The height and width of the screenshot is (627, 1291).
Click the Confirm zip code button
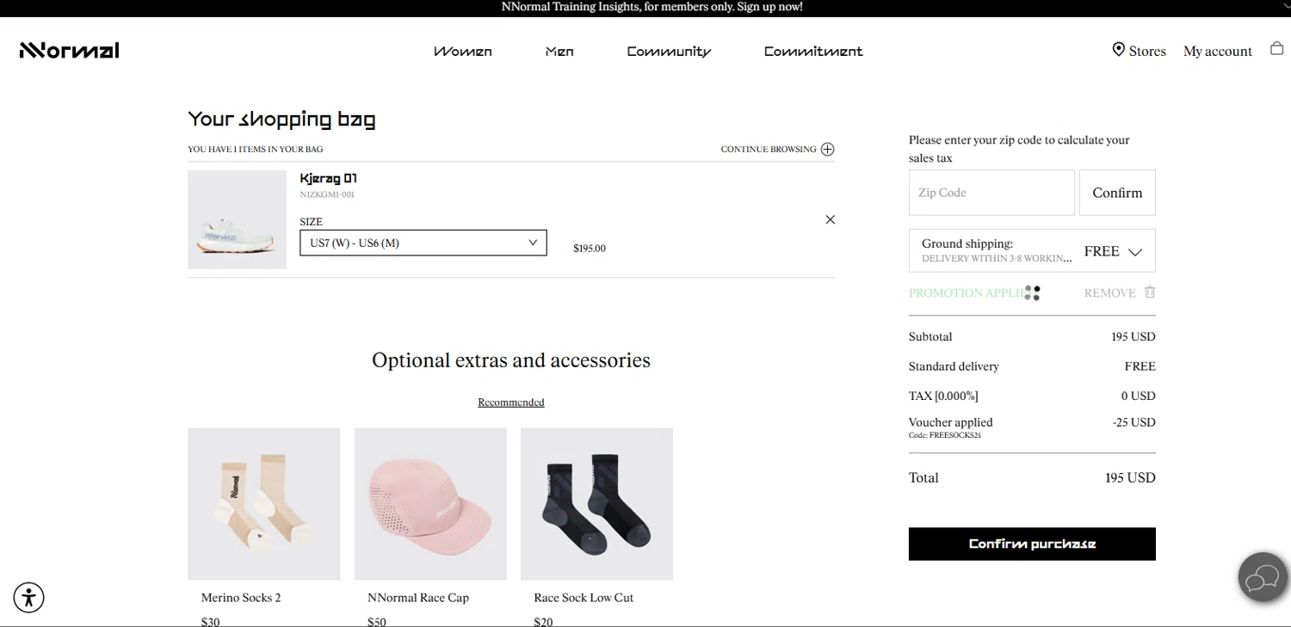1117,193
